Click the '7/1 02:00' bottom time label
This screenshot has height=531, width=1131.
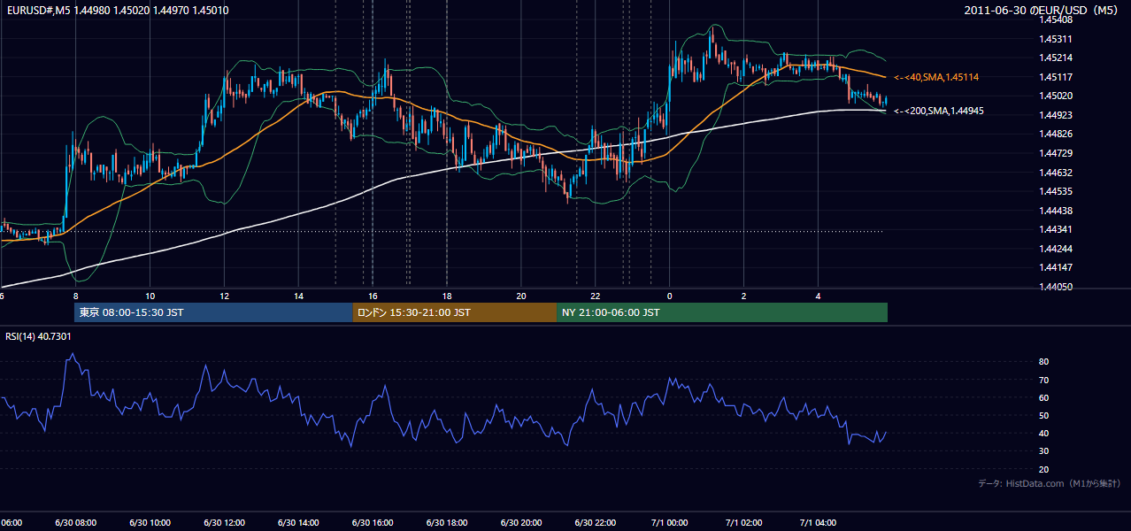[744, 523]
